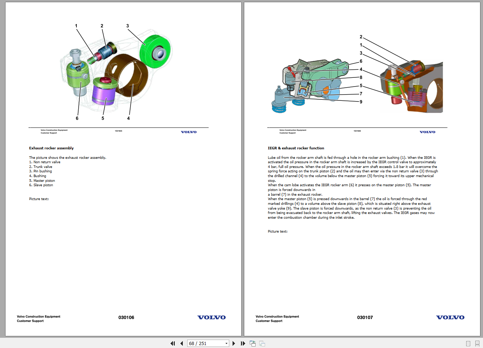The width and height of the screenshot is (483, 348).
Task: Click the '3. Pin bushing' list line
Action: [x=40, y=171]
